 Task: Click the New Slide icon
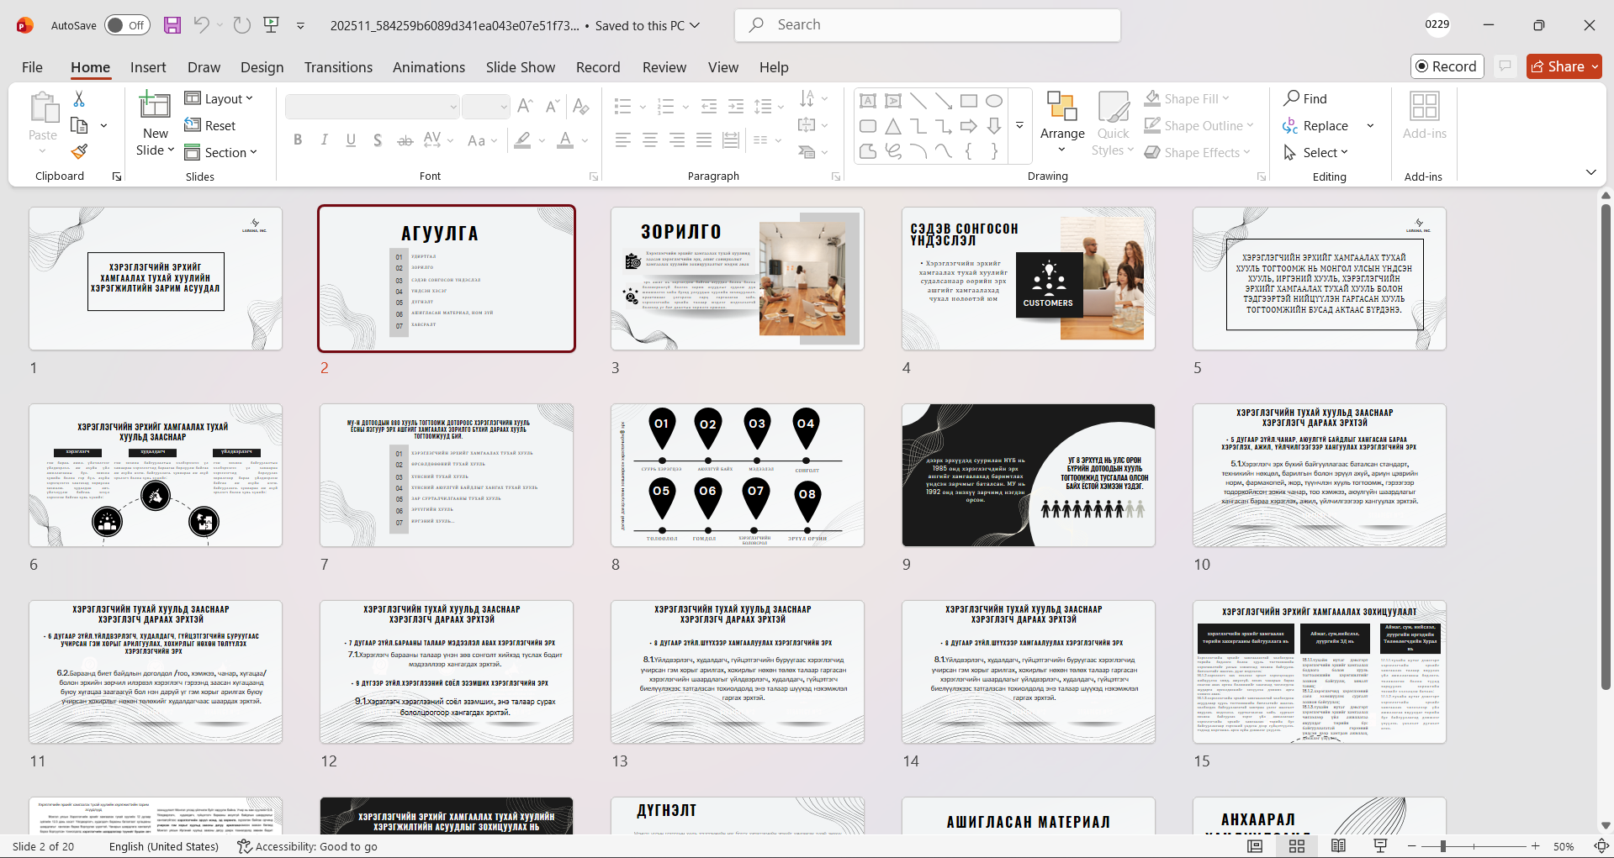click(155, 107)
